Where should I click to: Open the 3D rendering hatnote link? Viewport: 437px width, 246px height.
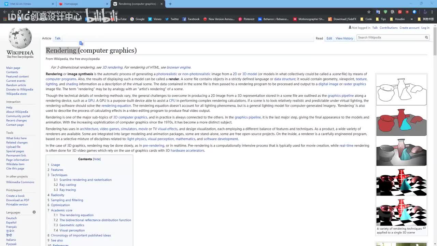[112, 67]
